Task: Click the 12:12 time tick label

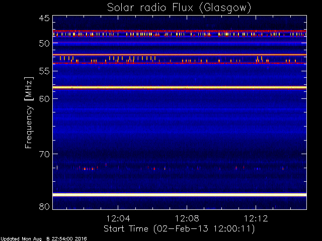Action: click(256, 218)
